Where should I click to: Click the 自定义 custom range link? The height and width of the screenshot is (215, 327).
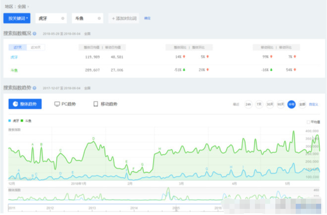[x=313, y=104]
